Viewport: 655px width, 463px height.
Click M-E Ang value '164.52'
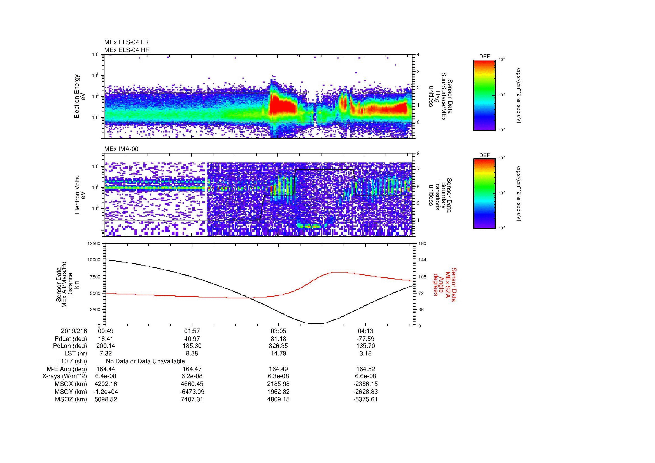click(365, 369)
